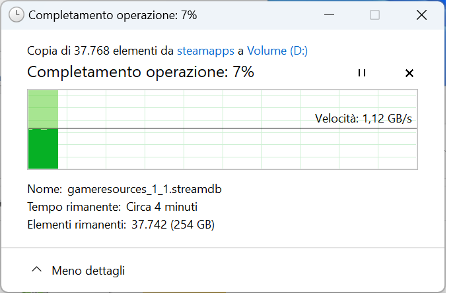Cancel the copy with the X icon
The image size is (457, 303).
[x=409, y=73]
